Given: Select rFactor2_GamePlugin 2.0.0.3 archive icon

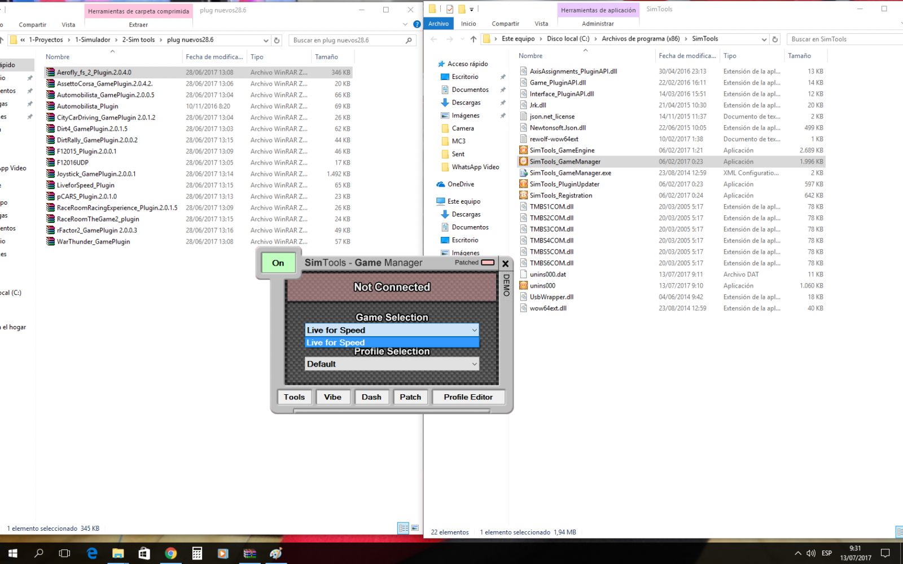Looking at the screenshot, I should tap(50, 230).
